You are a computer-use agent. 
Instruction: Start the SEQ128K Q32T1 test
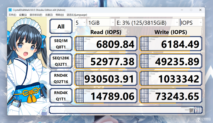point(61,61)
